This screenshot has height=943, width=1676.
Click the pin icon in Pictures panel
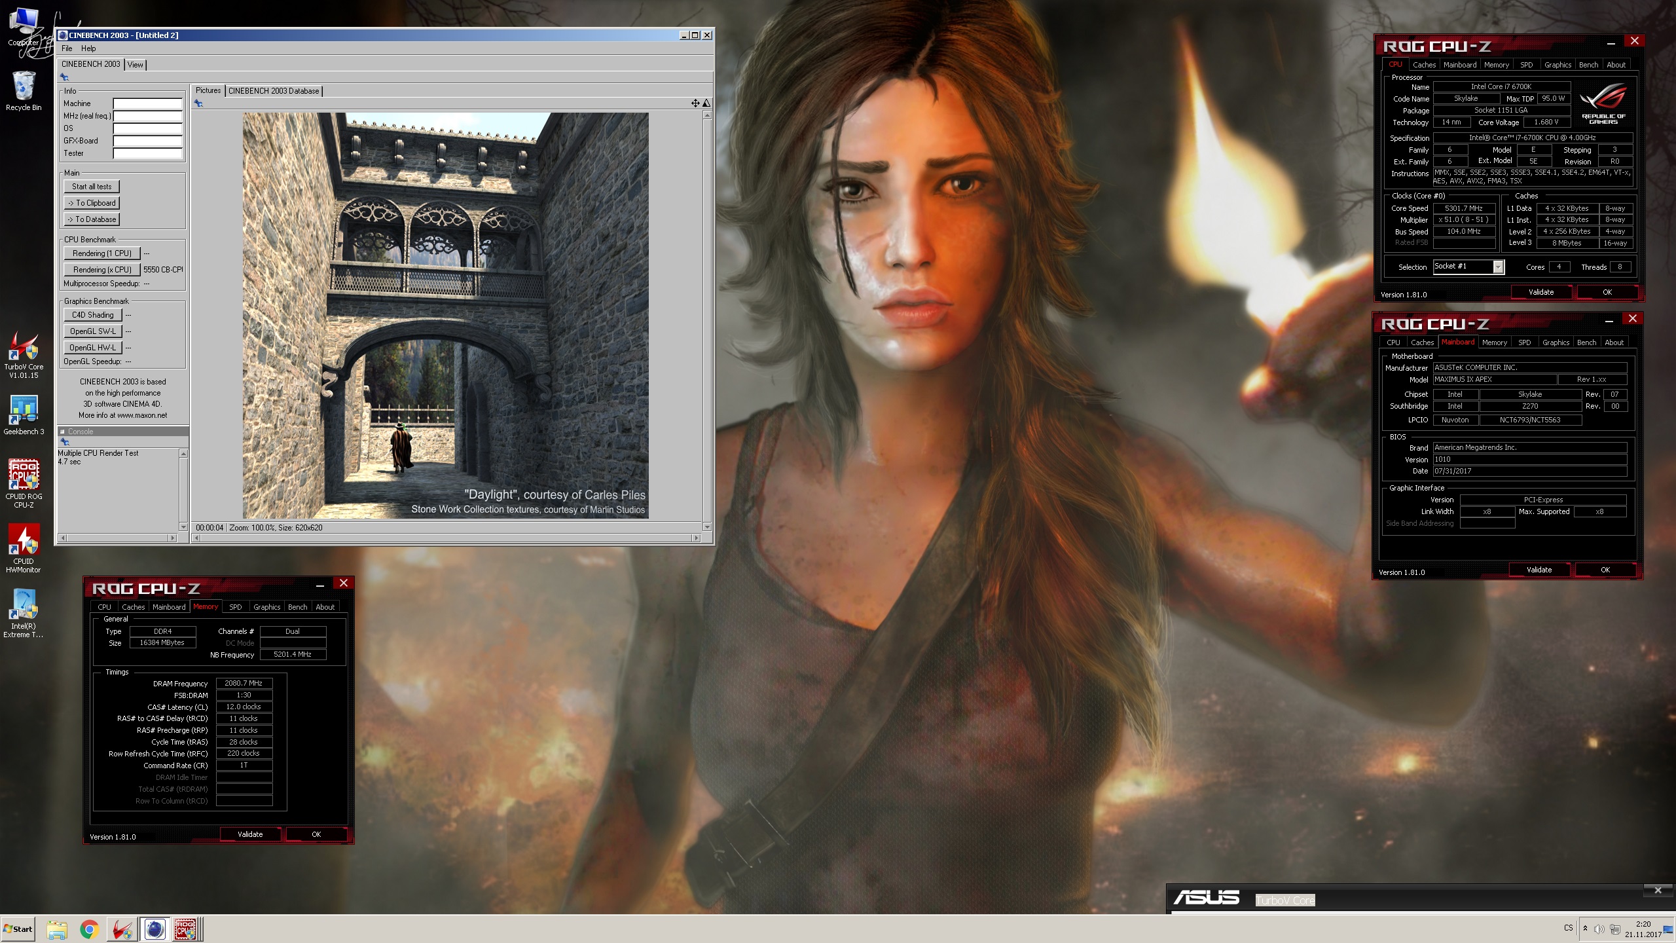[x=198, y=103]
